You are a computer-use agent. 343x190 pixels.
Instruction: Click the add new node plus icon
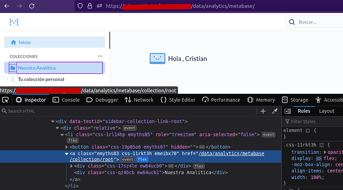click(263, 111)
